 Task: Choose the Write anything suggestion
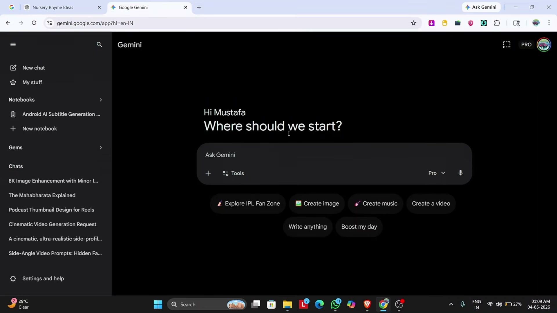pyautogui.click(x=308, y=227)
